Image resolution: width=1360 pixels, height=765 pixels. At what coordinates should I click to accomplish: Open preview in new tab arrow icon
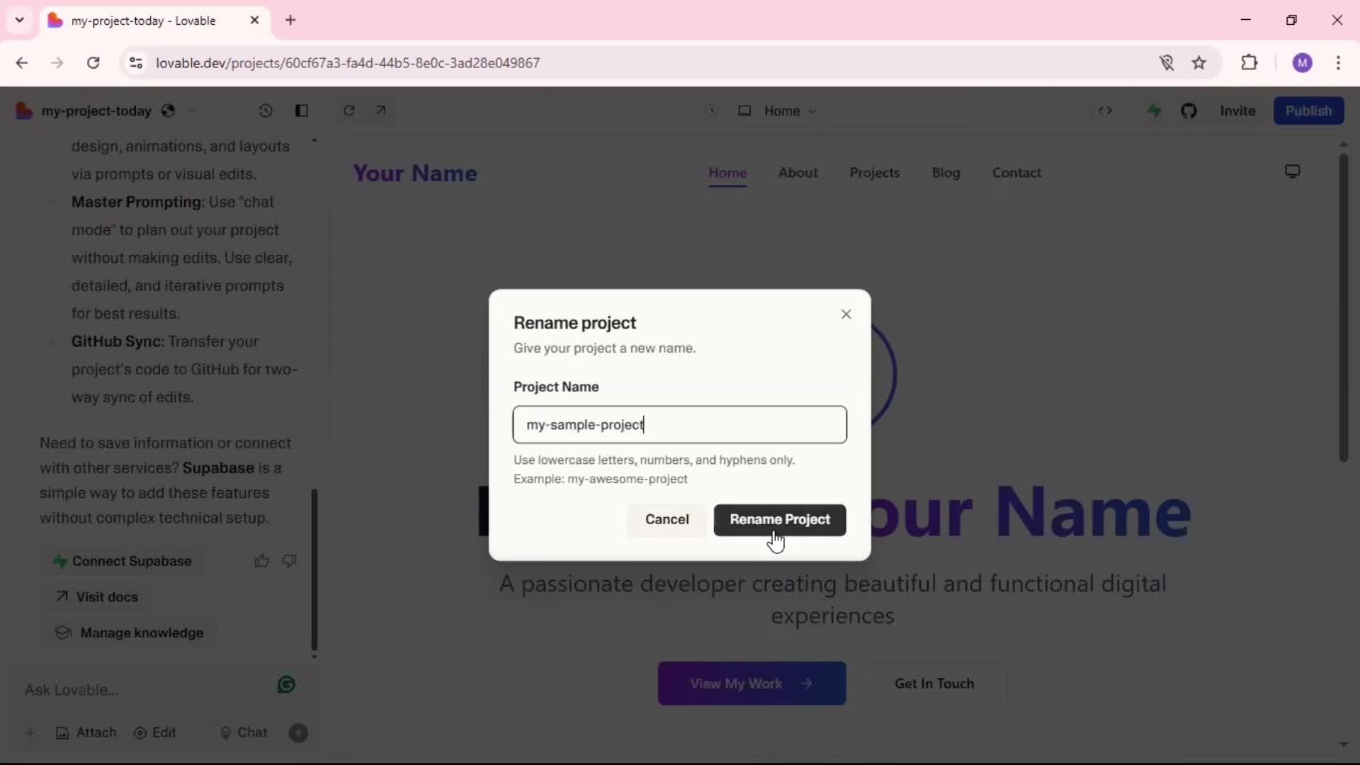point(380,111)
